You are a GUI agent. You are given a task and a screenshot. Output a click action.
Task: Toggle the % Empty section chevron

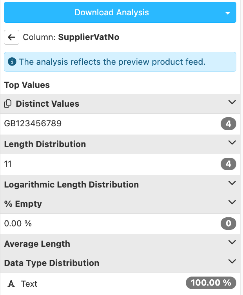tap(232, 202)
